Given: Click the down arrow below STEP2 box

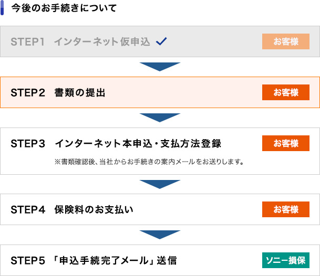Looking at the screenshot, I should coord(160,118).
